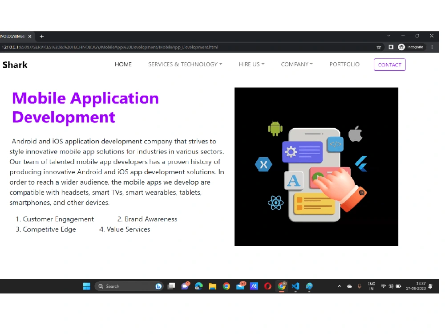Click the Shark brand logo
This screenshot has height=334, width=445.
(x=15, y=65)
